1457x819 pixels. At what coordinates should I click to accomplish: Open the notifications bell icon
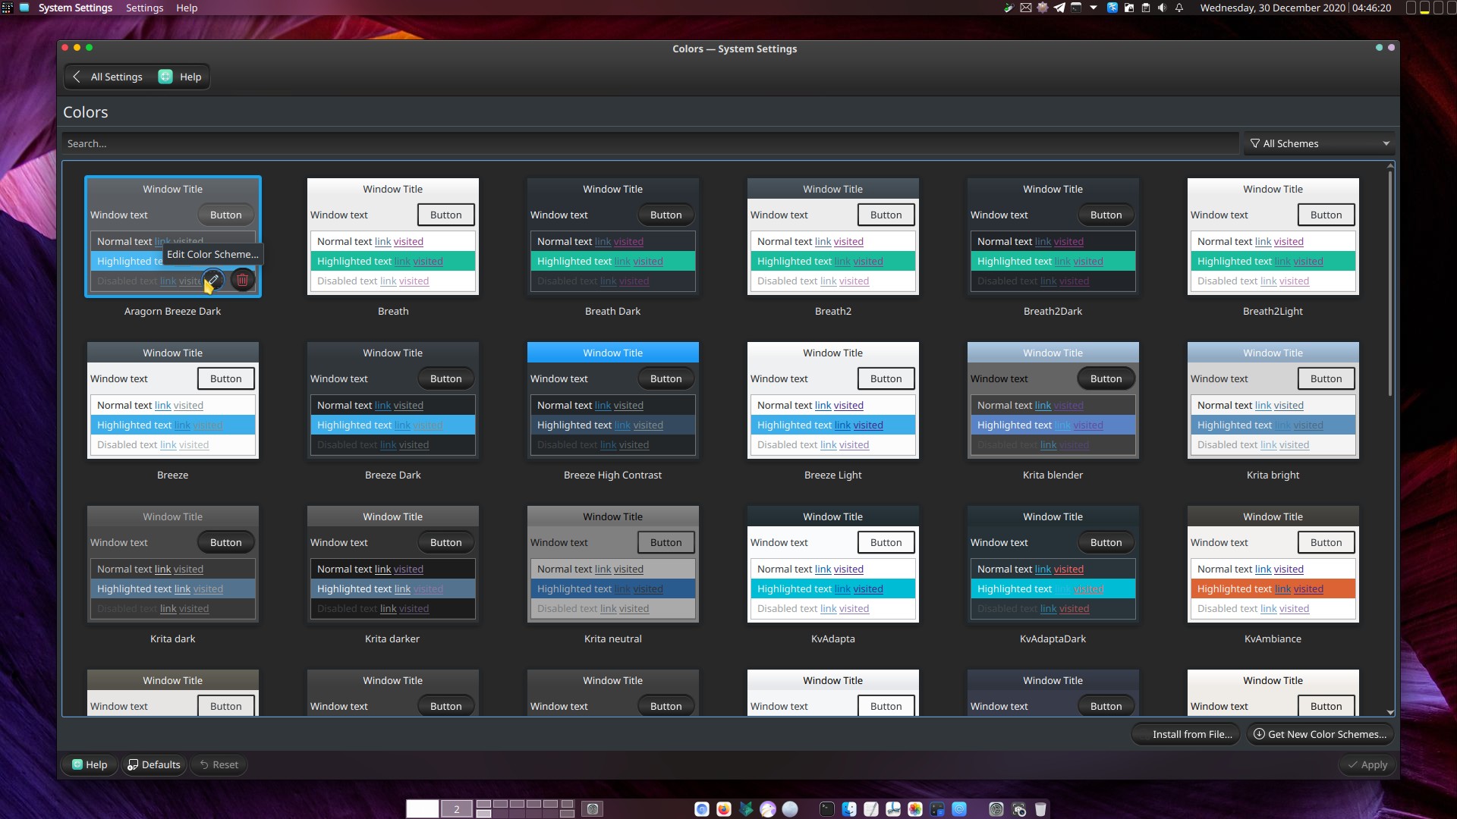1179,8
